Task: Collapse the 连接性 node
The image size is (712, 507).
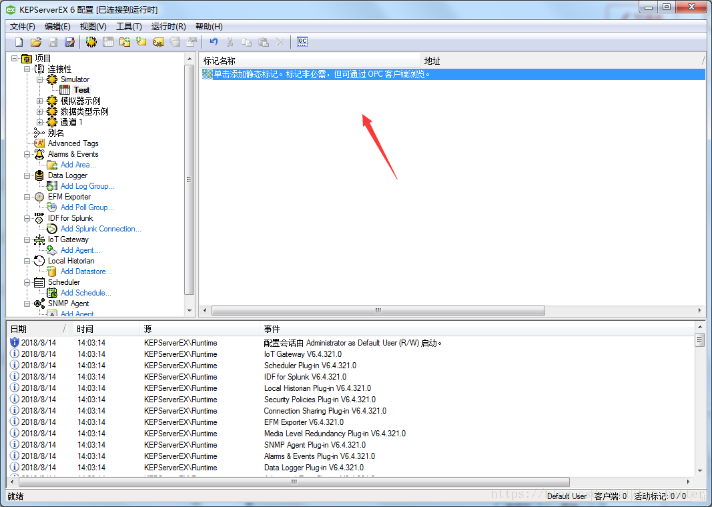Action: [27, 69]
